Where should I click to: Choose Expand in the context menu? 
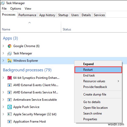click(x=98, y=64)
